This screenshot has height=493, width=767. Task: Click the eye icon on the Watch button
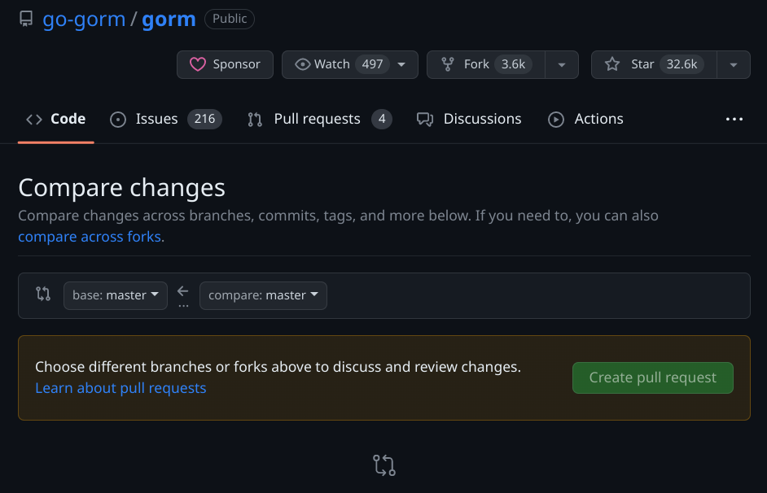click(x=301, y=63)
